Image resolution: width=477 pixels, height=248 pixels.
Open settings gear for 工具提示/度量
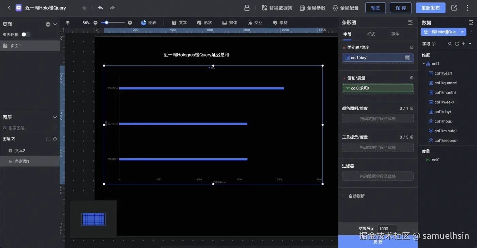pyautogui.click(x=412, y=137)
